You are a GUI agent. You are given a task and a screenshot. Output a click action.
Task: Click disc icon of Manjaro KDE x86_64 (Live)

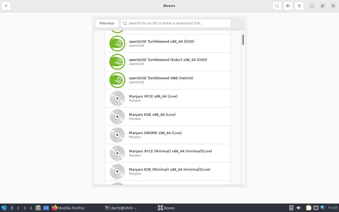(117, 117)
